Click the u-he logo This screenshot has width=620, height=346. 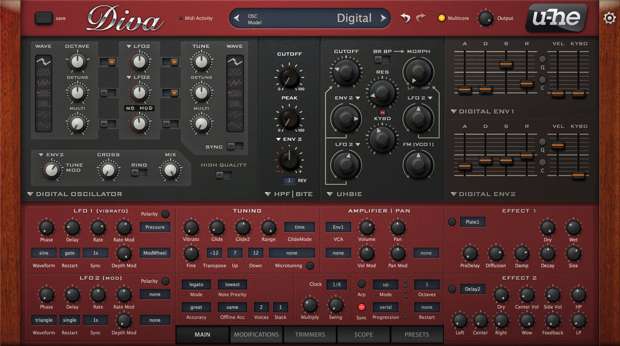556,18
